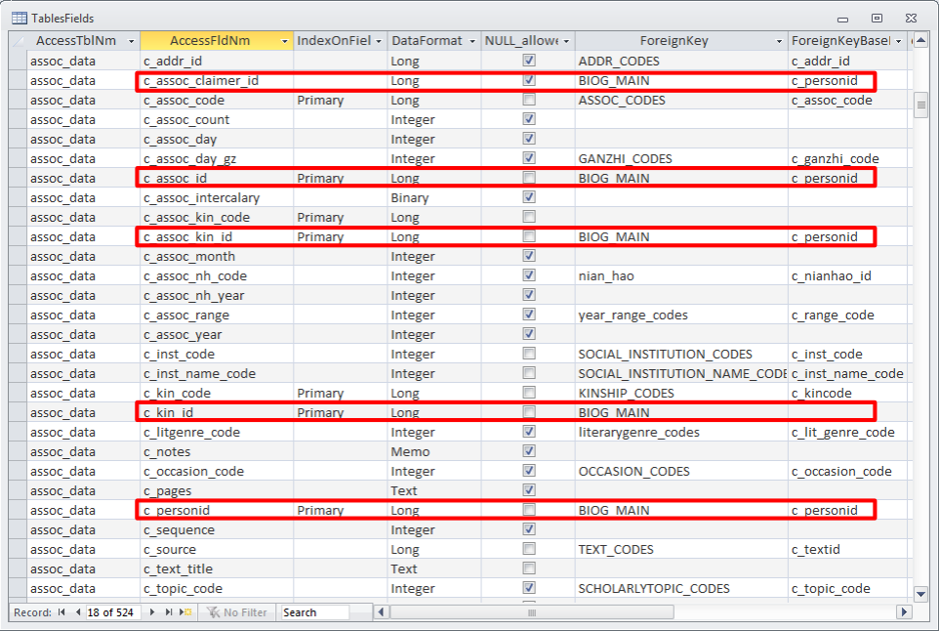
Task: Click previous record arrow
Action: point(78,612)
